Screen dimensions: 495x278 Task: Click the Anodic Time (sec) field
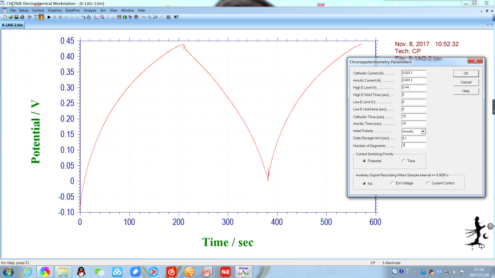pos(414,124)
